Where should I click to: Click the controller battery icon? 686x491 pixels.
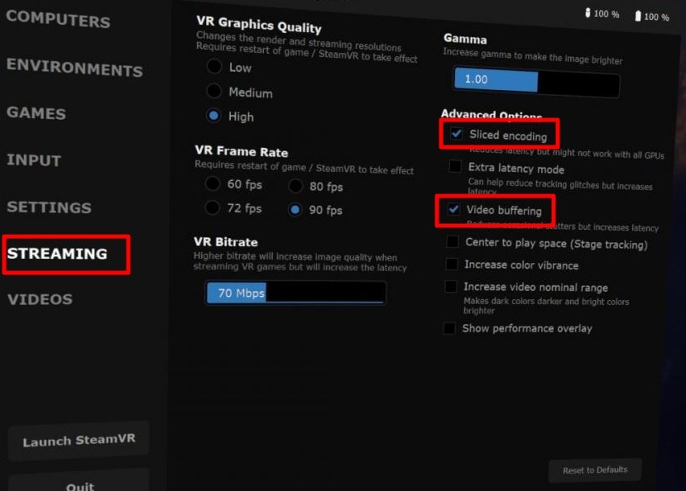point(588,12)
